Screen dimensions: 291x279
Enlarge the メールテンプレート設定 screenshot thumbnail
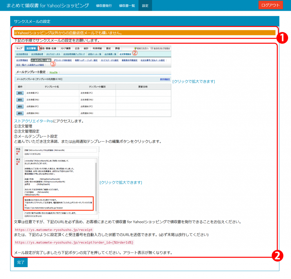[x=93, y=81]
